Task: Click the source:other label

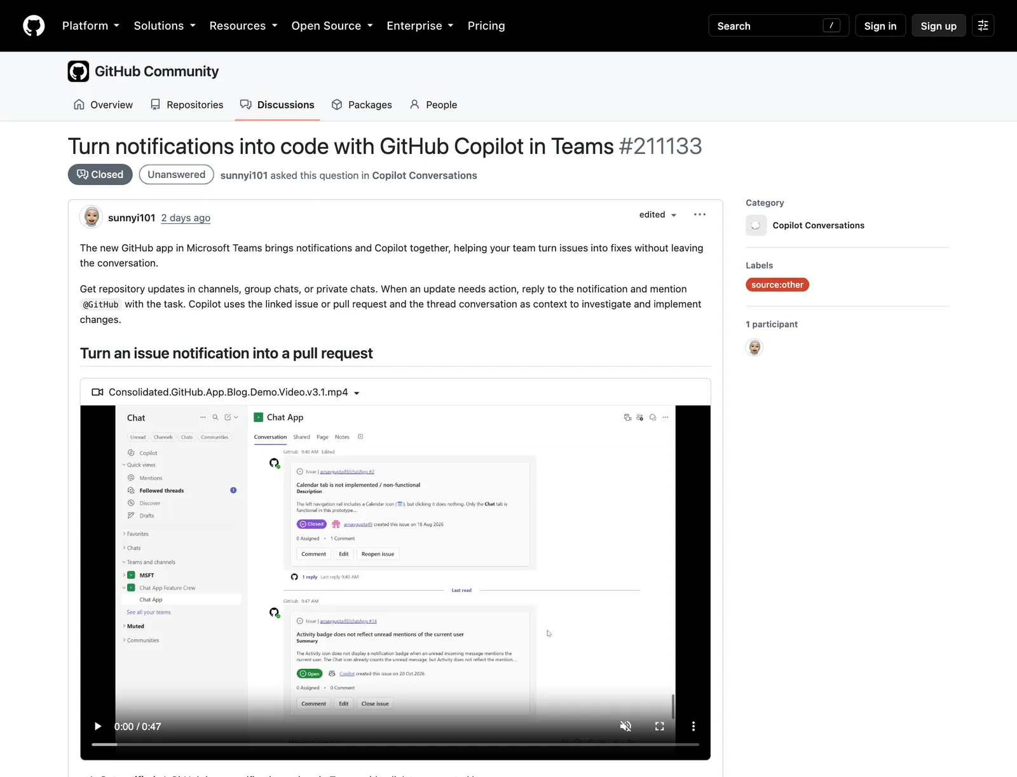Action: (x=777, y=285)
